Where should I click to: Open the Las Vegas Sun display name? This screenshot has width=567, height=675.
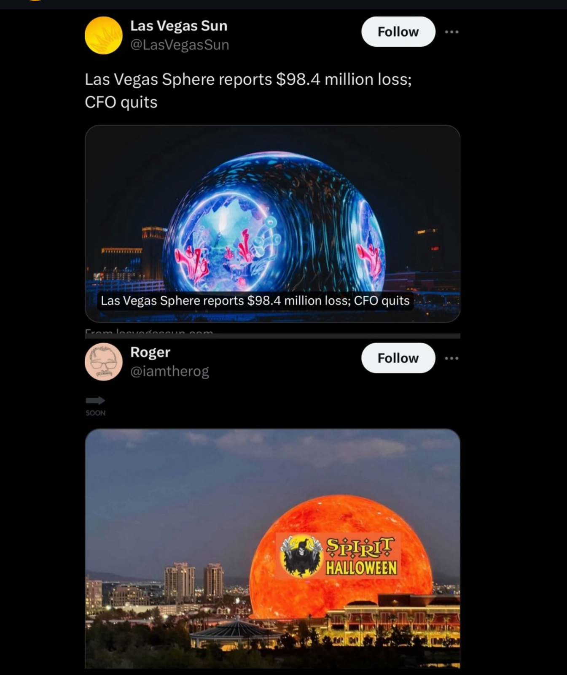tap(179, 26)
